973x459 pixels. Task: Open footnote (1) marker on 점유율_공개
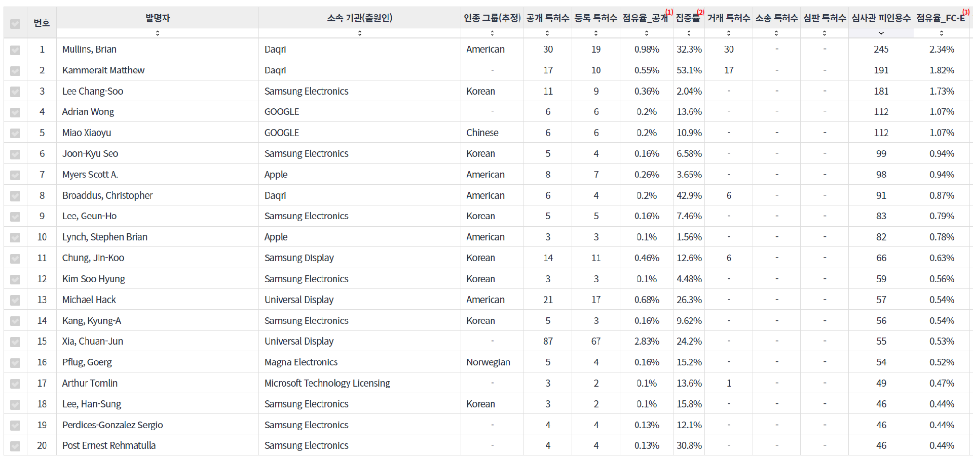point(669,12)
